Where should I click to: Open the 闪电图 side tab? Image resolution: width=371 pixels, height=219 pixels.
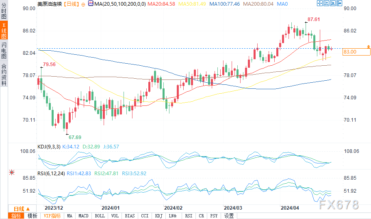click(x=4, y=50)
